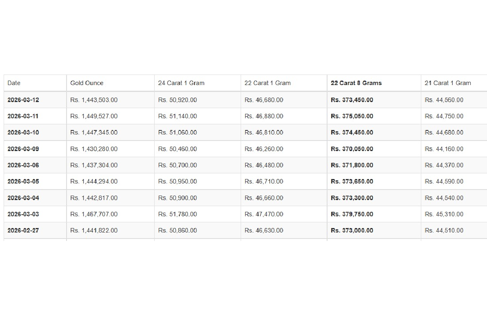The height and width of the screenshot is (324, 487).
Task: Select the 24 Carat 1 Gram header
Action: tap(181, 83)
